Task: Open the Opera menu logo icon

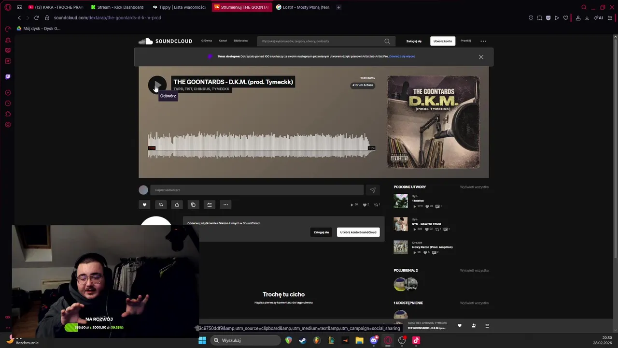Action: coord(8,7)
